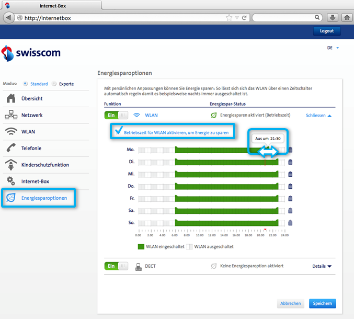The height and width of the screenshot is (319, 354).
Task: Click the grey leaf icon beside DECT status
Action: [x=213, y=266]
